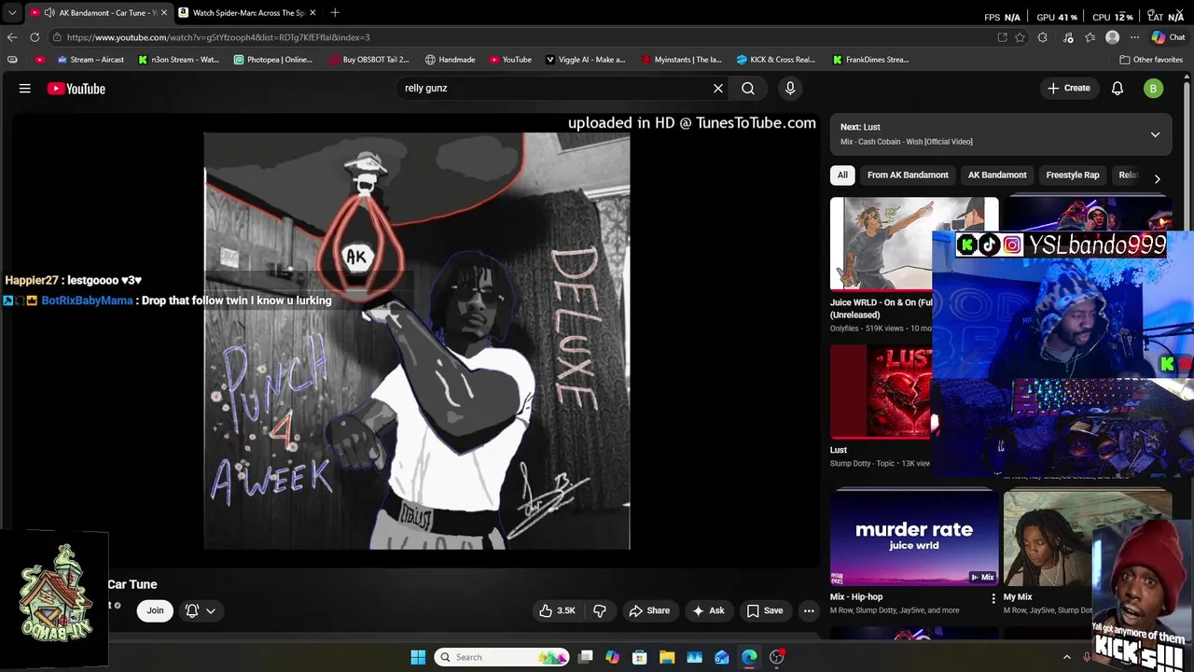Open the 'Handmade' bookmark
This screenshot has height=672, width=1194.
450,60
